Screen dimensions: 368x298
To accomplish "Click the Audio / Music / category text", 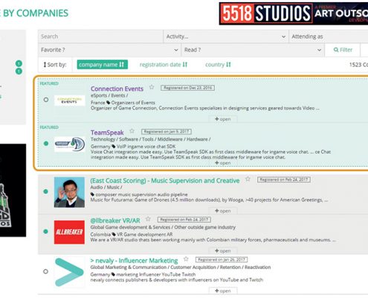I will point(106,187).
